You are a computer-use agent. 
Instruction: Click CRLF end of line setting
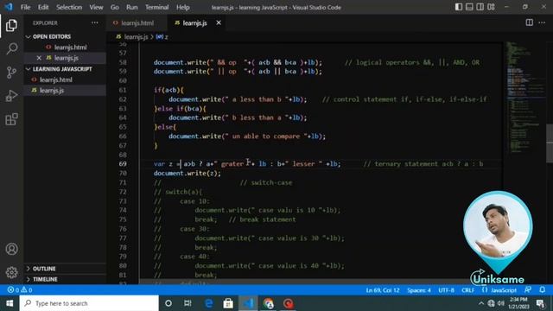pos(468,290)
